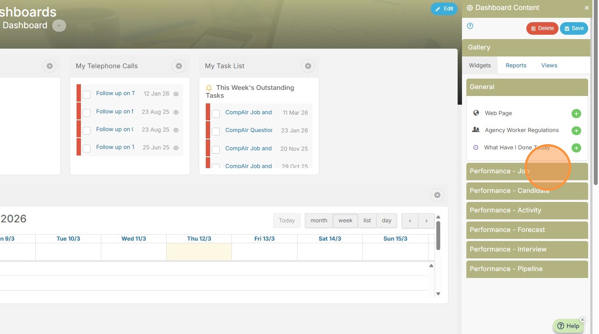
Task: Tick the checkbox for the 25 Jun 25 call
Action: point(87,149)
